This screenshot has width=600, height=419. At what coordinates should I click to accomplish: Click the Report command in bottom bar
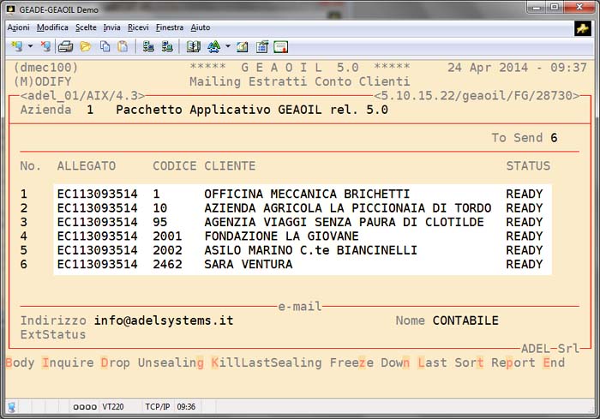[513, 362]
